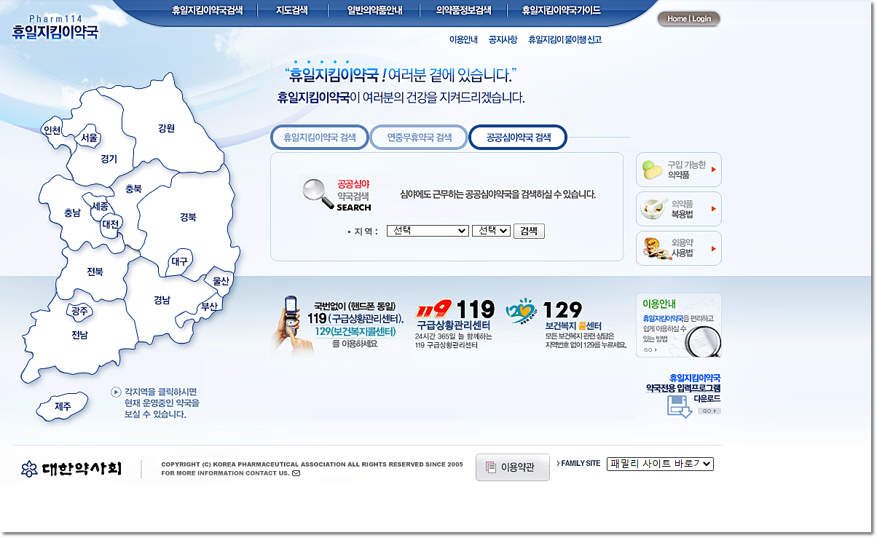This screenshot has height=538, width=877.
Task: Select 전남 region on the map
Action: pos(79,335)
